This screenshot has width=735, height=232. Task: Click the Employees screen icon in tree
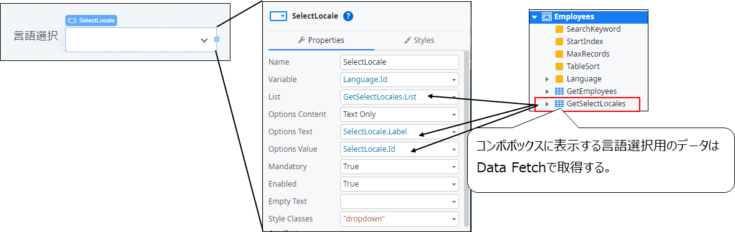click(x=546, y=17)
